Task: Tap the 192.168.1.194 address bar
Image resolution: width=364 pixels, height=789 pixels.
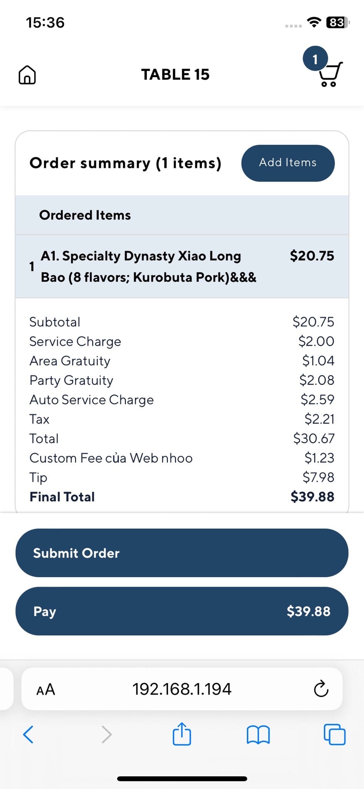Action: coord(182,689)
